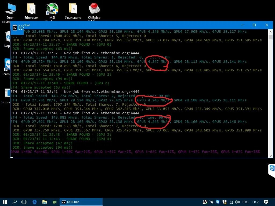The height and width of the screenshot is (206, 275).
Task: Open the Windows Start menu
Action: 5,202
